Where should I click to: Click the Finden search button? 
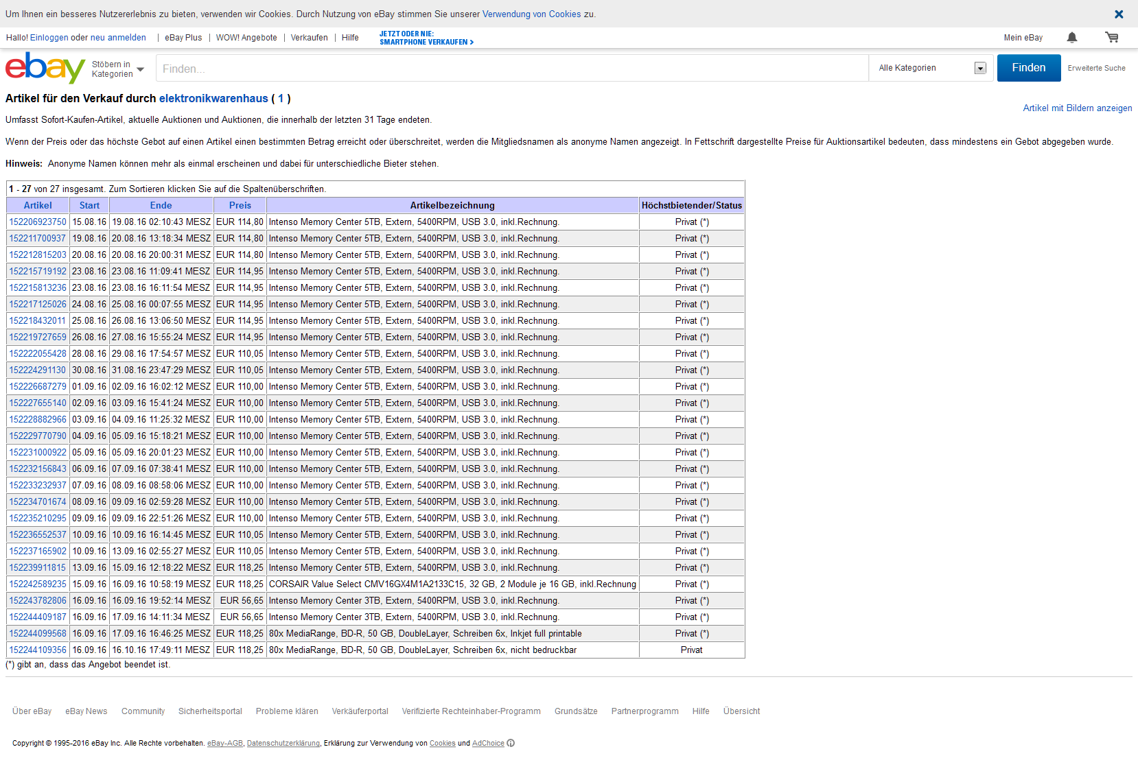click(x=1029, y=68)
